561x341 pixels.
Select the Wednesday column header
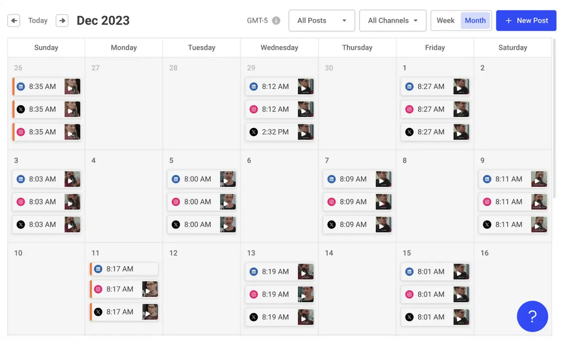[279, 47]
